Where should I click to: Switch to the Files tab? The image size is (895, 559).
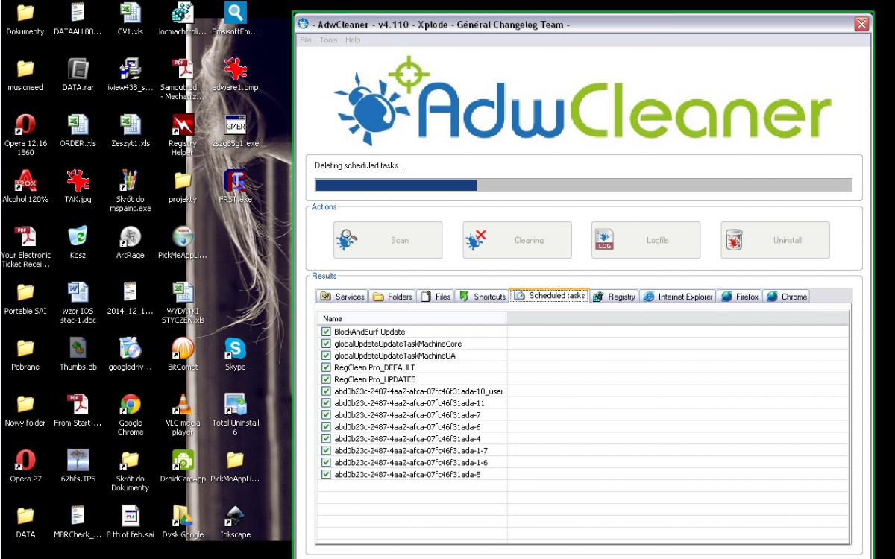436,297
